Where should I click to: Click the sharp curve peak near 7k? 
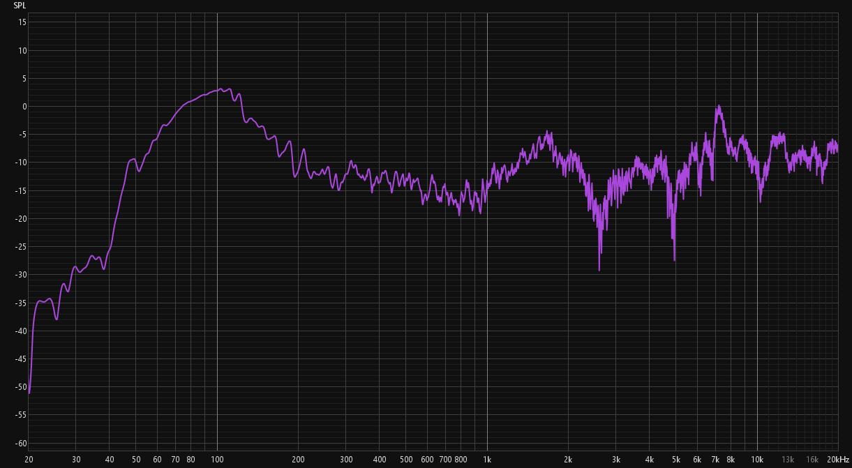click(718, 106)
